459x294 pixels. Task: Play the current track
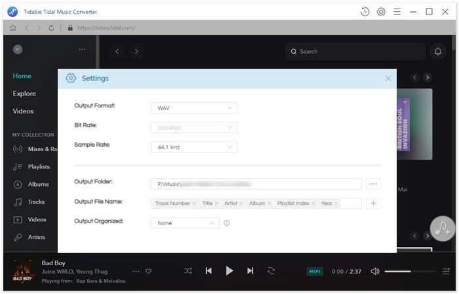(x=229, y=271)
